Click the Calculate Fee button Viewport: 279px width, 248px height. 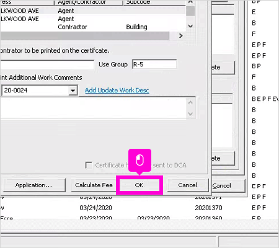[x=94, y=185]
